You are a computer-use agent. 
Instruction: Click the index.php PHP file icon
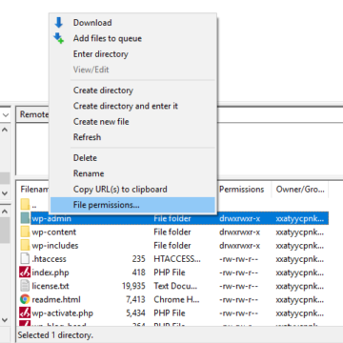[x=25, y=272]
